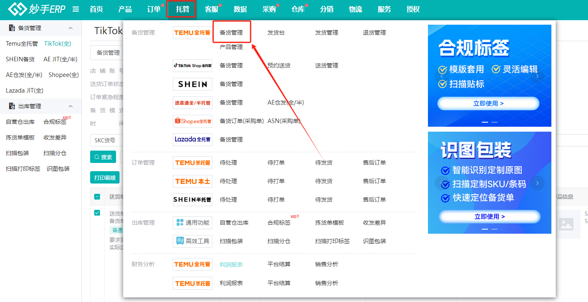Open the AE仓发(全/半) menu link
This screenshot has height=302, width=588.
click(x=286, y=102)
